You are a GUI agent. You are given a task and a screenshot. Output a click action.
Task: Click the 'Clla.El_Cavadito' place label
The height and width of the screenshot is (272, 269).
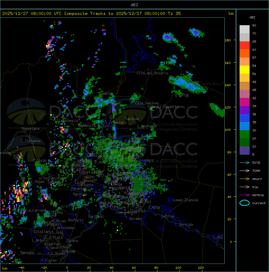click(163, 107)
